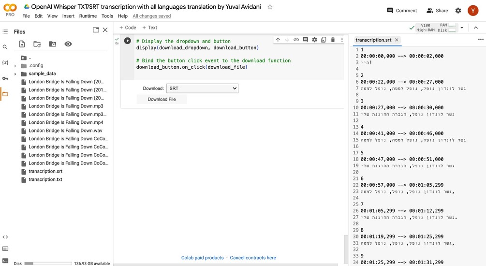Image resolution: width=486 pixels, height=266 pixels.
Task: Delete the cell with trash icon
Action: tap(333, 40)
